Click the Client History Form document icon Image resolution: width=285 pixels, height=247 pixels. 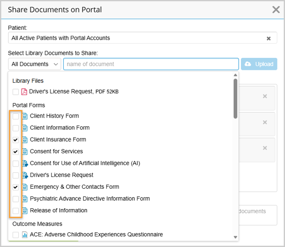pyautogui.click(x=25, y=116)
